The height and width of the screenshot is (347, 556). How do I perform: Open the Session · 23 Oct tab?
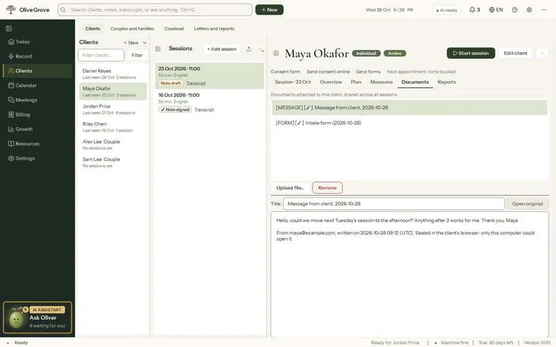click(293, 82)
